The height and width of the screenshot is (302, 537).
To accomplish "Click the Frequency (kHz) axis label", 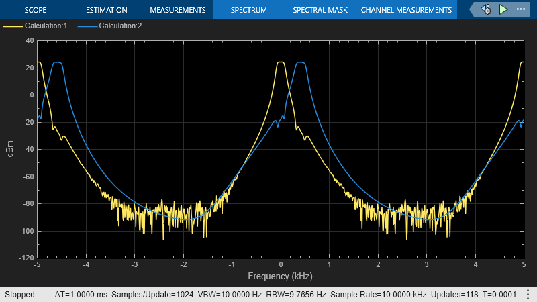I will [x=280, y=276].
